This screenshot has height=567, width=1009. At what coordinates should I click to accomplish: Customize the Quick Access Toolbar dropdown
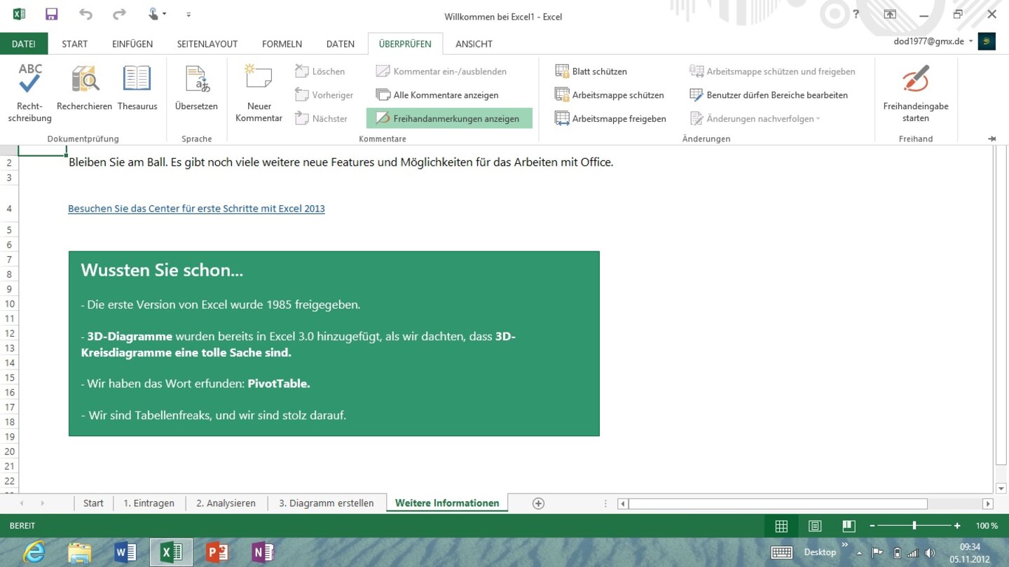click(188, 15)
